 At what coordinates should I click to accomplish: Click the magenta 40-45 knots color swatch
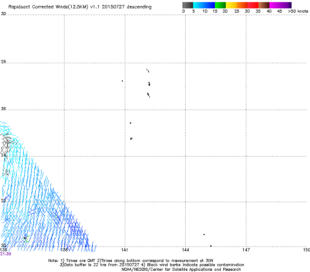pyautogui.click(x=275, y=5)
